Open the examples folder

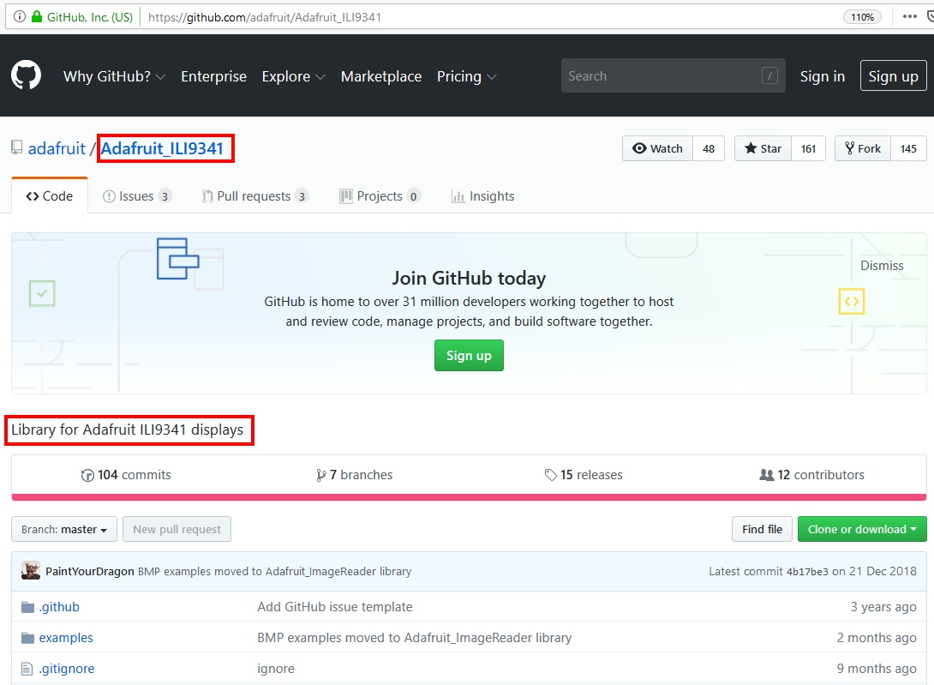coord(66,638)
